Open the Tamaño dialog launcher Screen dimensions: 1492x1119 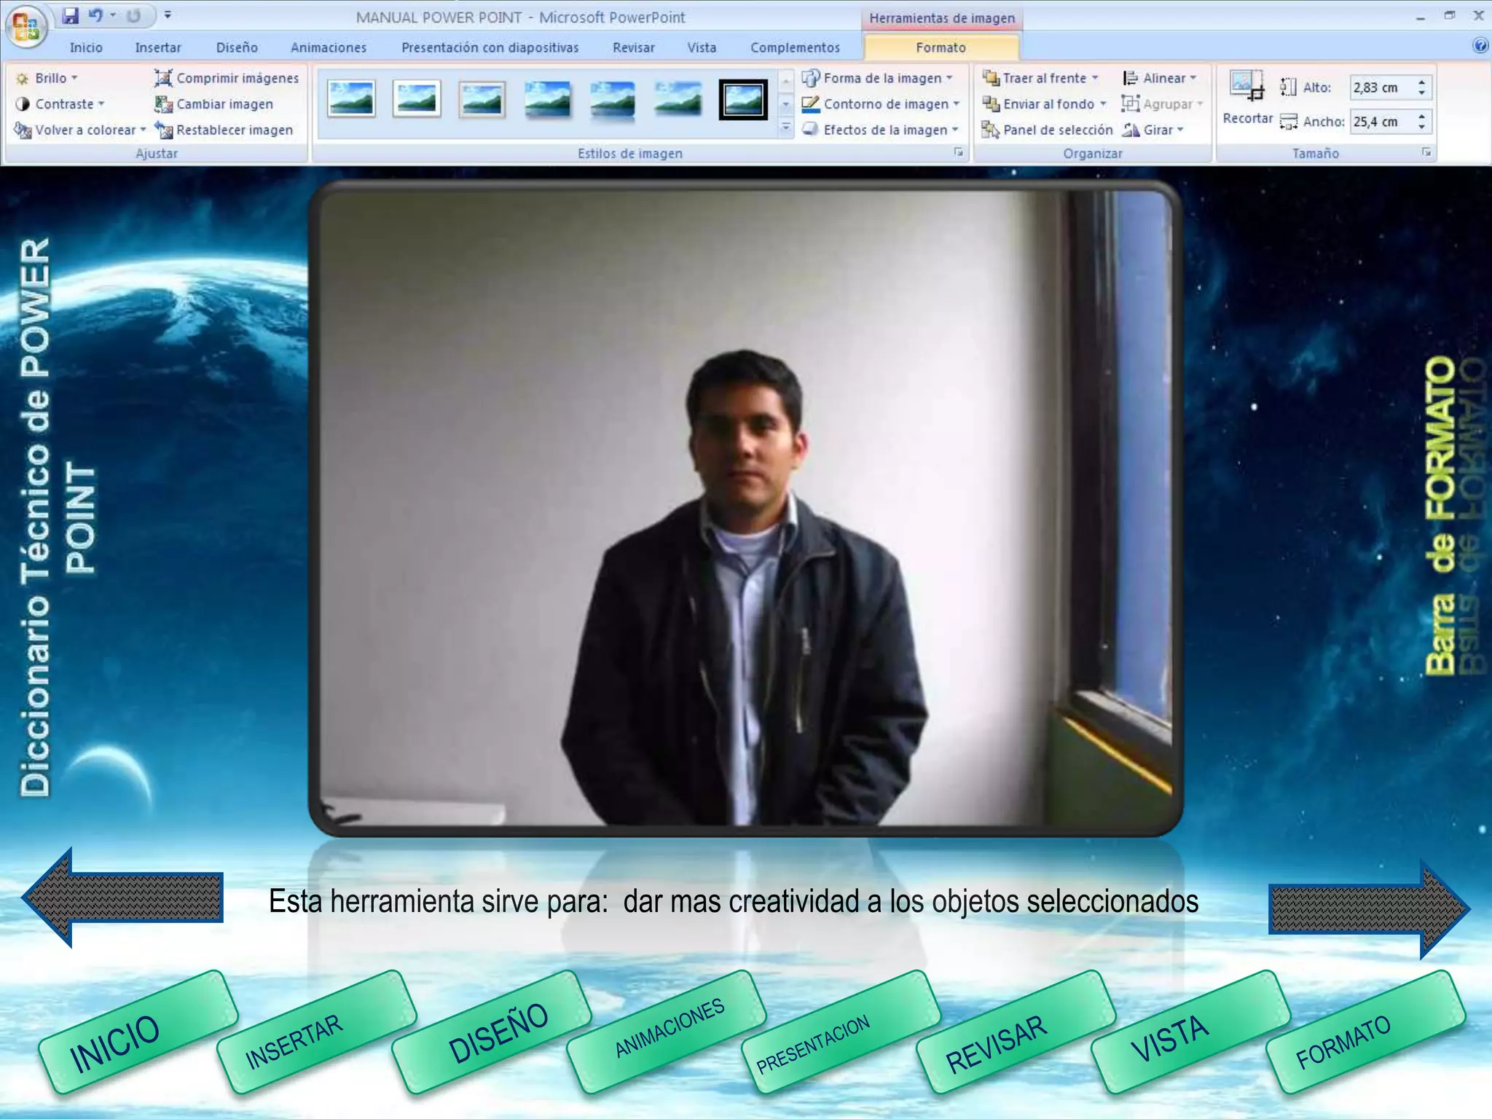point(1426,152)
